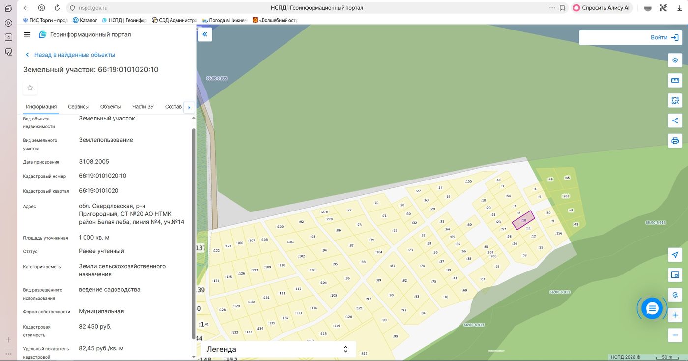Click the cadastral number value 66:19:0101020:10
The image size is (688, 361).
click(x=103, y=176)
